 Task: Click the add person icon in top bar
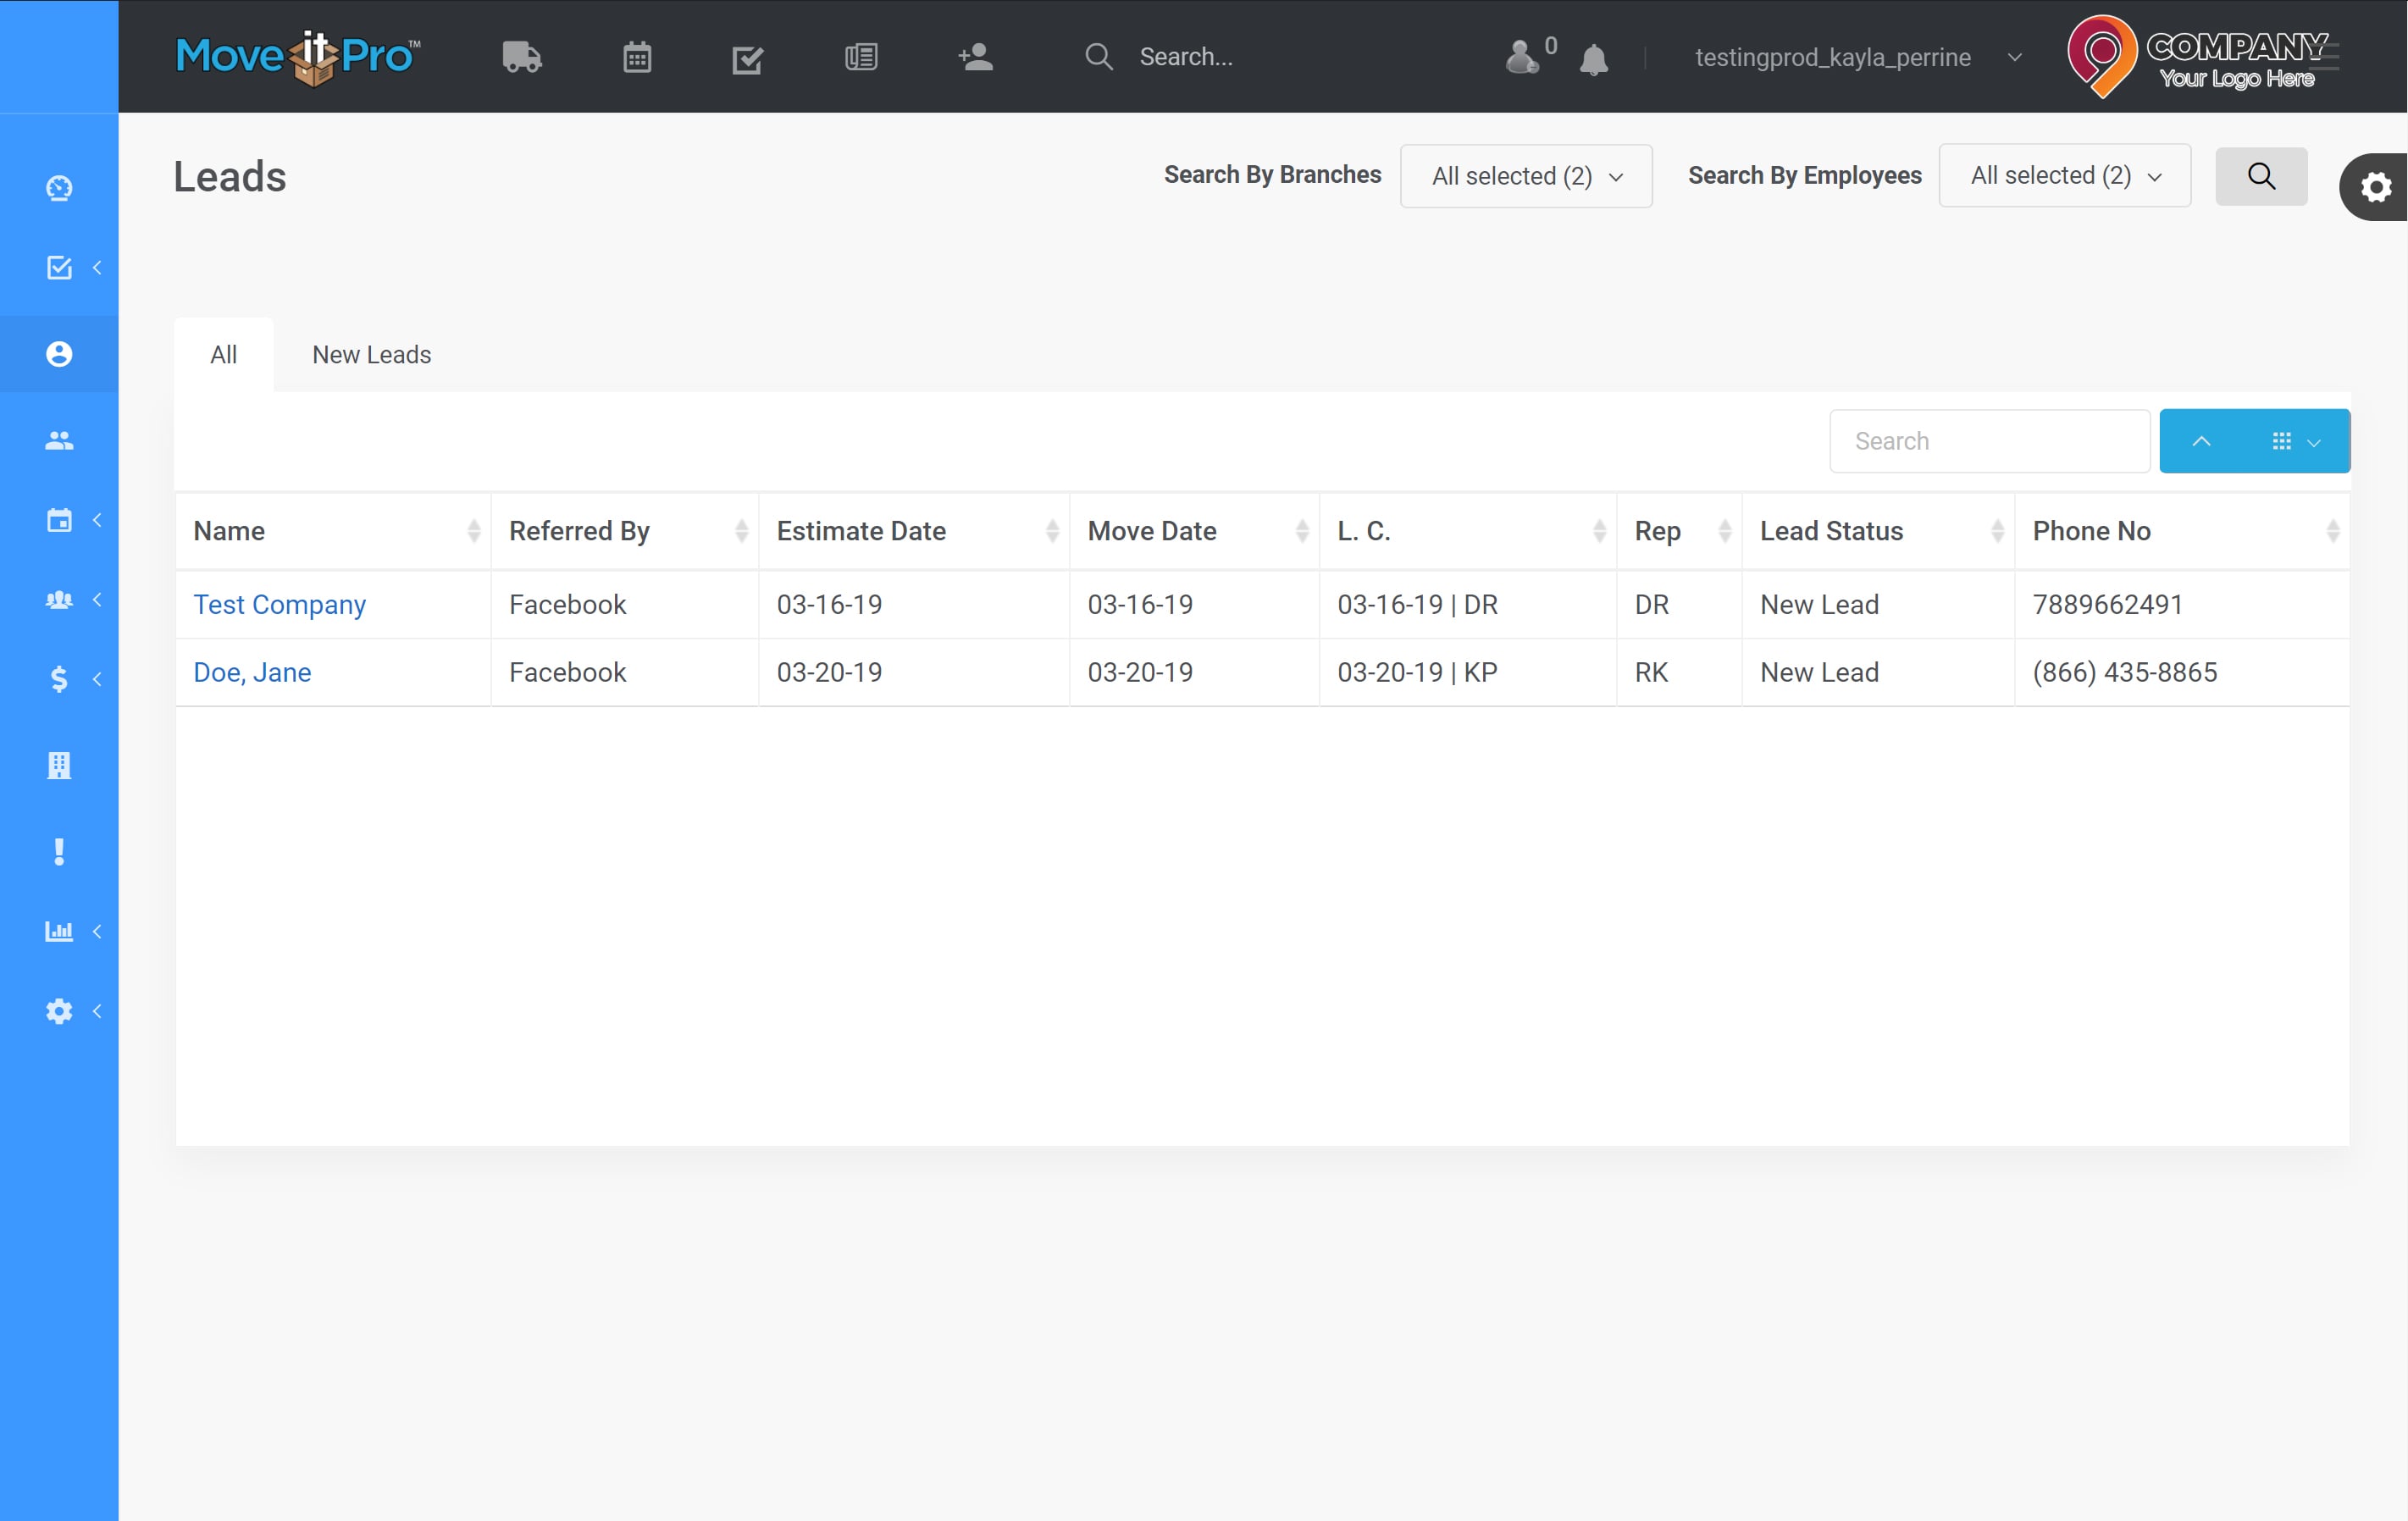click(975, 56)
